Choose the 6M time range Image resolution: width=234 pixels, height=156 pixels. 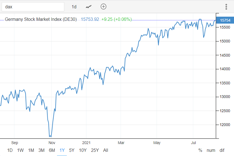(52, 150)
